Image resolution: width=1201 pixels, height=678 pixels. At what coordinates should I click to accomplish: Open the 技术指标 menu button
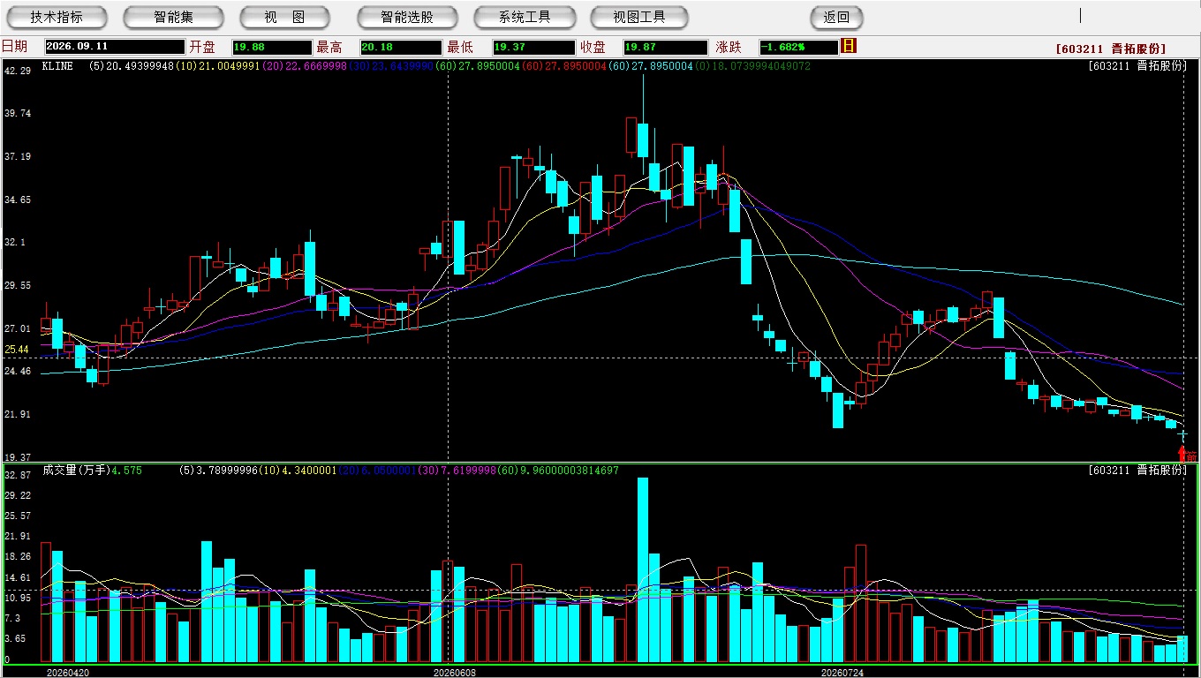pos(57,17)
